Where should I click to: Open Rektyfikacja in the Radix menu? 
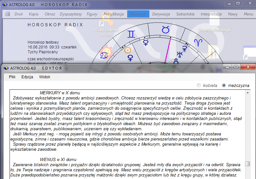(113, 14)
